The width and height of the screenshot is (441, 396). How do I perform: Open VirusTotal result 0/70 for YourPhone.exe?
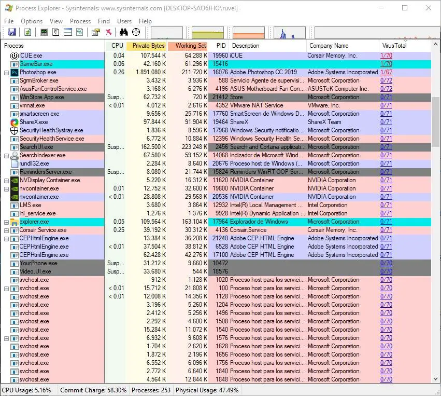click(x=386, y=263)
